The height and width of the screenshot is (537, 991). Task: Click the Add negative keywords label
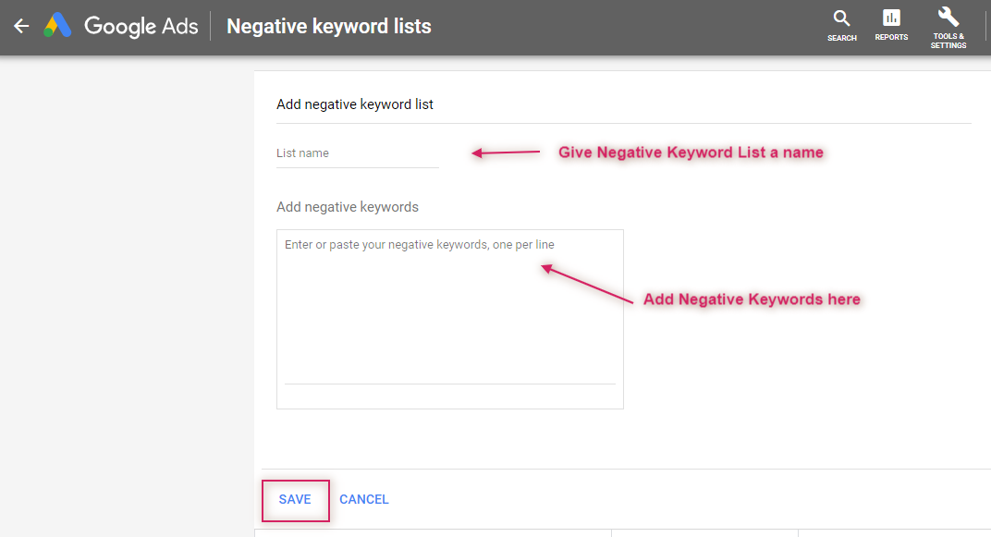click(347, 207)
